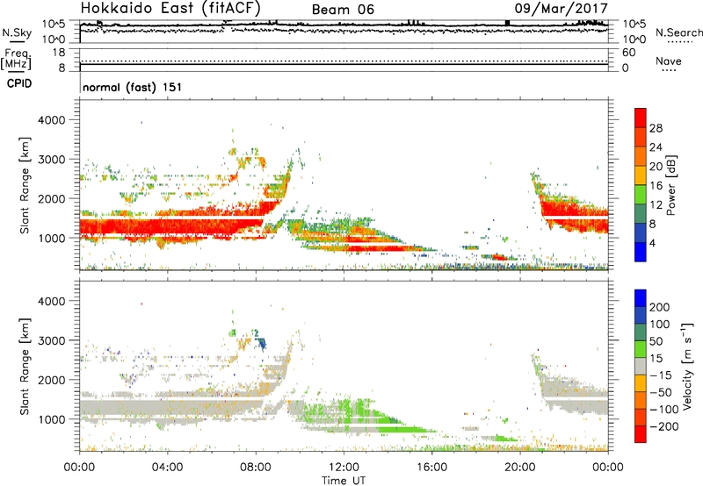This screenshot has height=486, width=703.
Task: Click the red segment of Power colorbar
Action: [x=641, y=118]
